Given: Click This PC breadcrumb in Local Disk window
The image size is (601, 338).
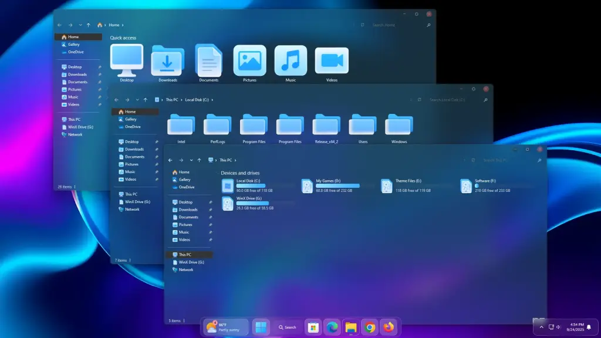Looking at the screenshot, I should pyautogui.click(x=171, y=100).
